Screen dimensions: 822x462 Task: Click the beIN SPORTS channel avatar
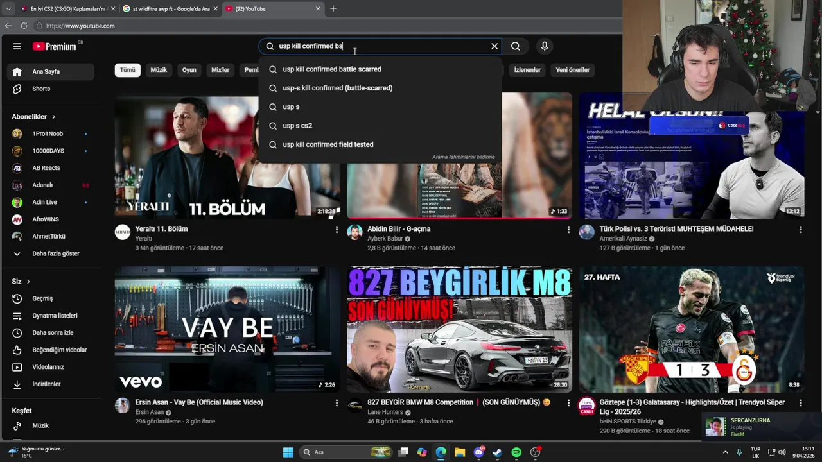(586, 406)
